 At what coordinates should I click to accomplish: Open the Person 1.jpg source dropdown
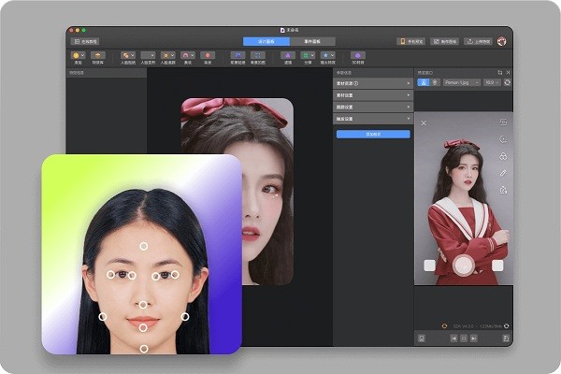pos(461,82)
